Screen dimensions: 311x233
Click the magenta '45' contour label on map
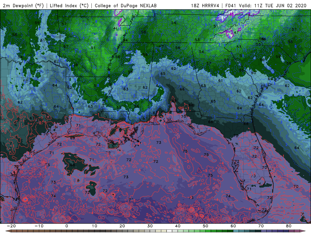click(231, 14)
